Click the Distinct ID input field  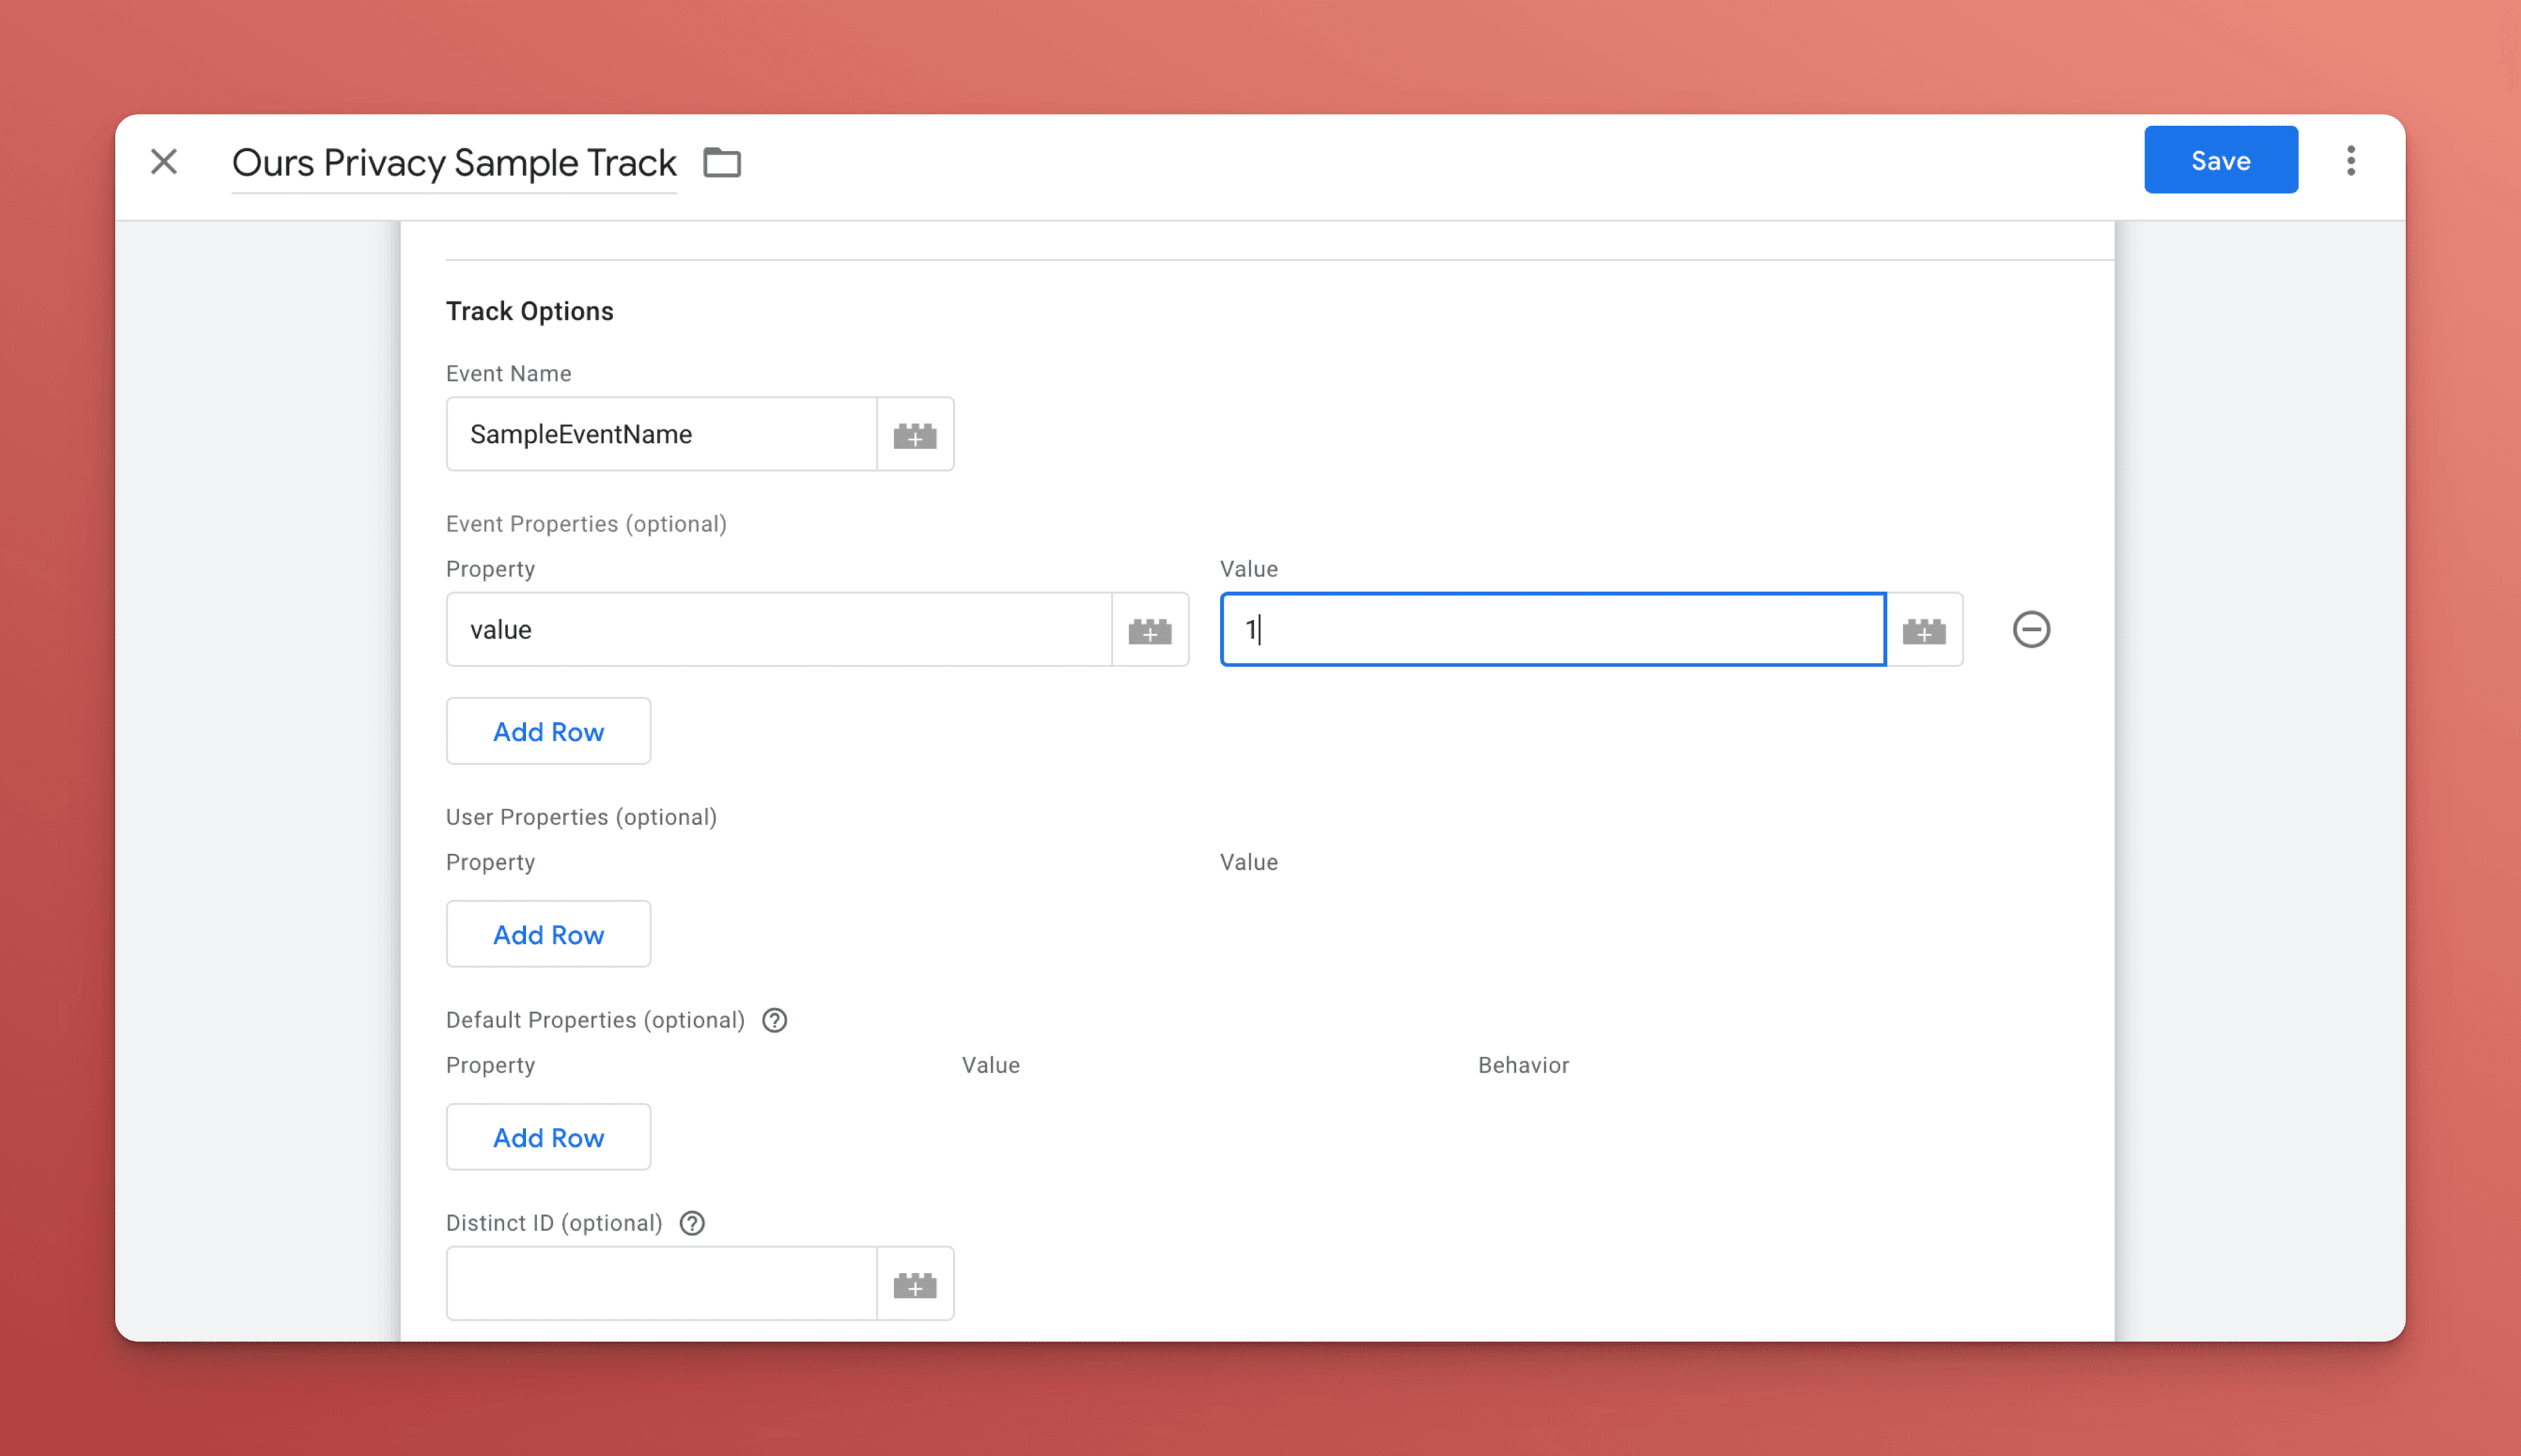tap(661, 1284)
